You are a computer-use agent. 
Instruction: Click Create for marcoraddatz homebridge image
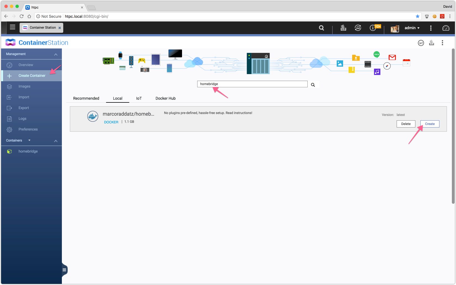pyautogui.click(x=430, y=124)
